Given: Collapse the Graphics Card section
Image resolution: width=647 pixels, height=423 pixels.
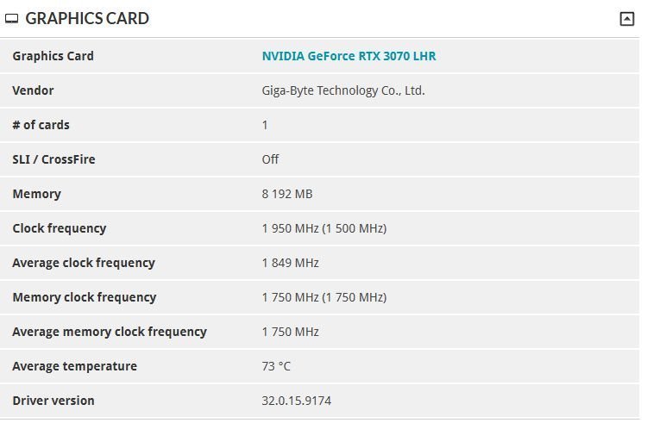Looking at the screenshot, I should point(627,19).
